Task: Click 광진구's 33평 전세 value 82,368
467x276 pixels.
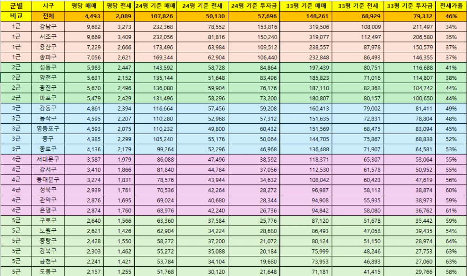Action: [358, 88]
